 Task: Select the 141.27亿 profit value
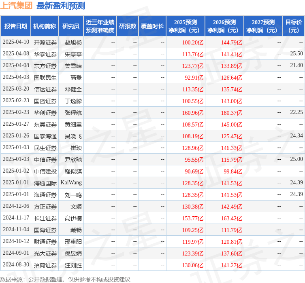(231, 265)
